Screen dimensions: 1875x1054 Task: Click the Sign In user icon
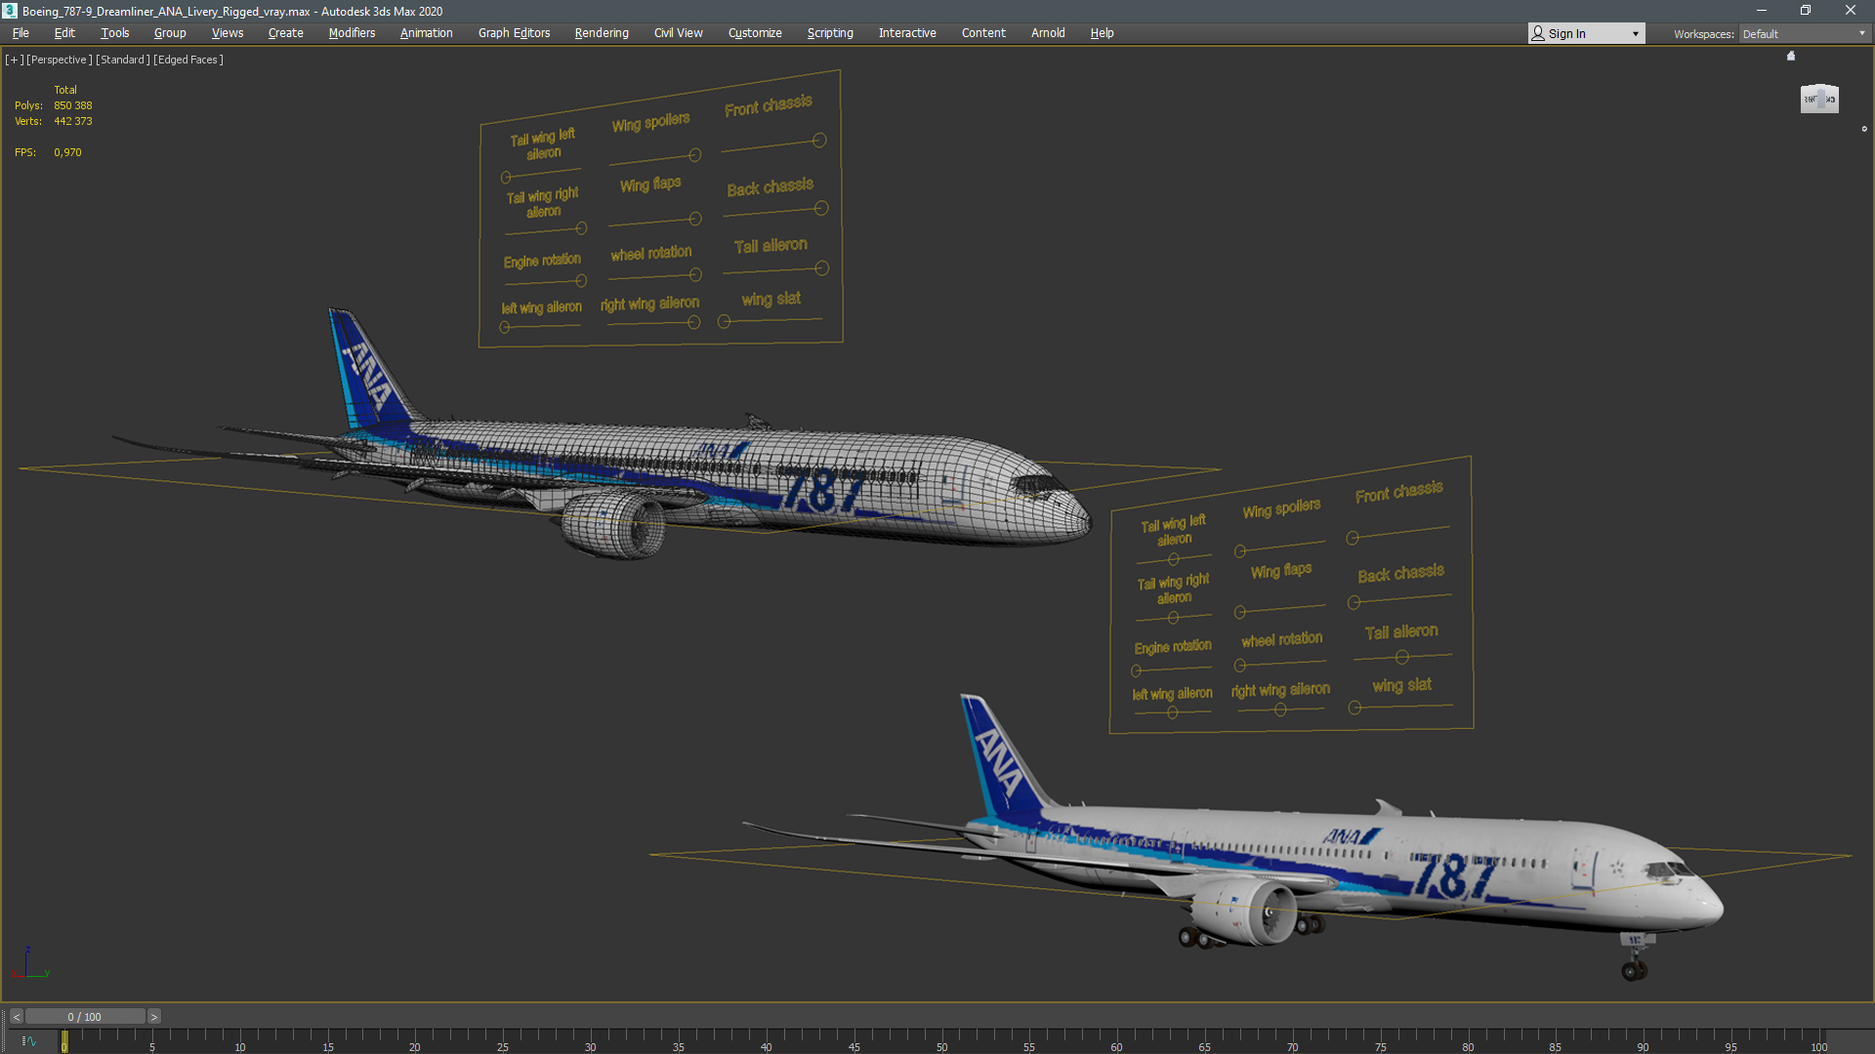[1538, 33]
